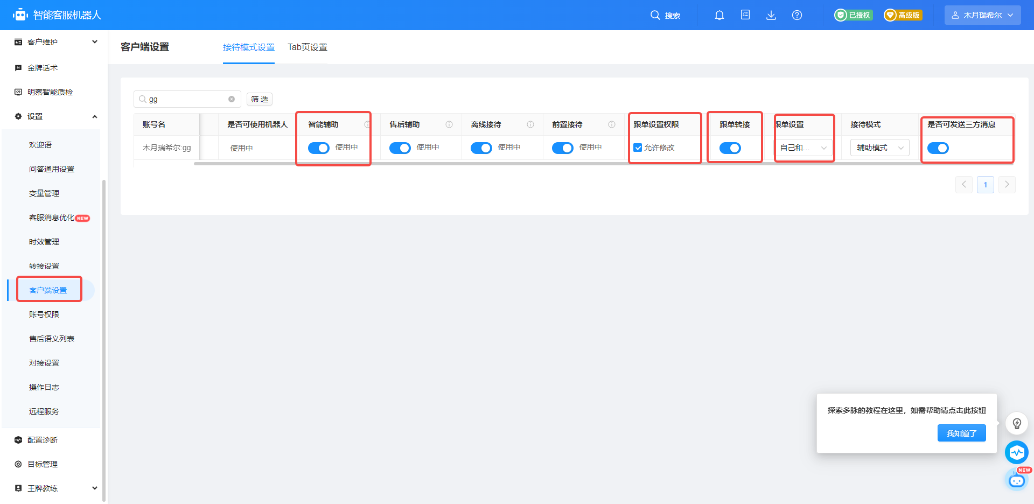Viewport: 1034px width, 504px height.
Task: Click the 明察智能质检 sidebar icon
Action: 18,92
